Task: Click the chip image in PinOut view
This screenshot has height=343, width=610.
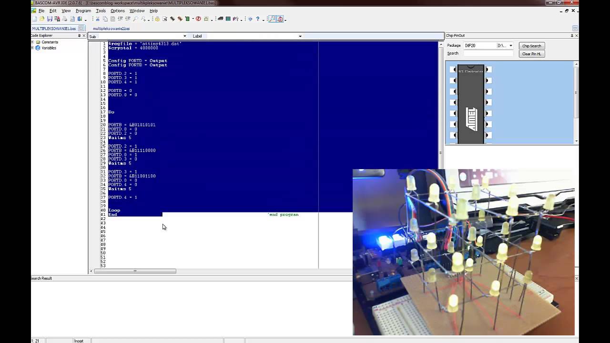Action: (x=471, y=104)
